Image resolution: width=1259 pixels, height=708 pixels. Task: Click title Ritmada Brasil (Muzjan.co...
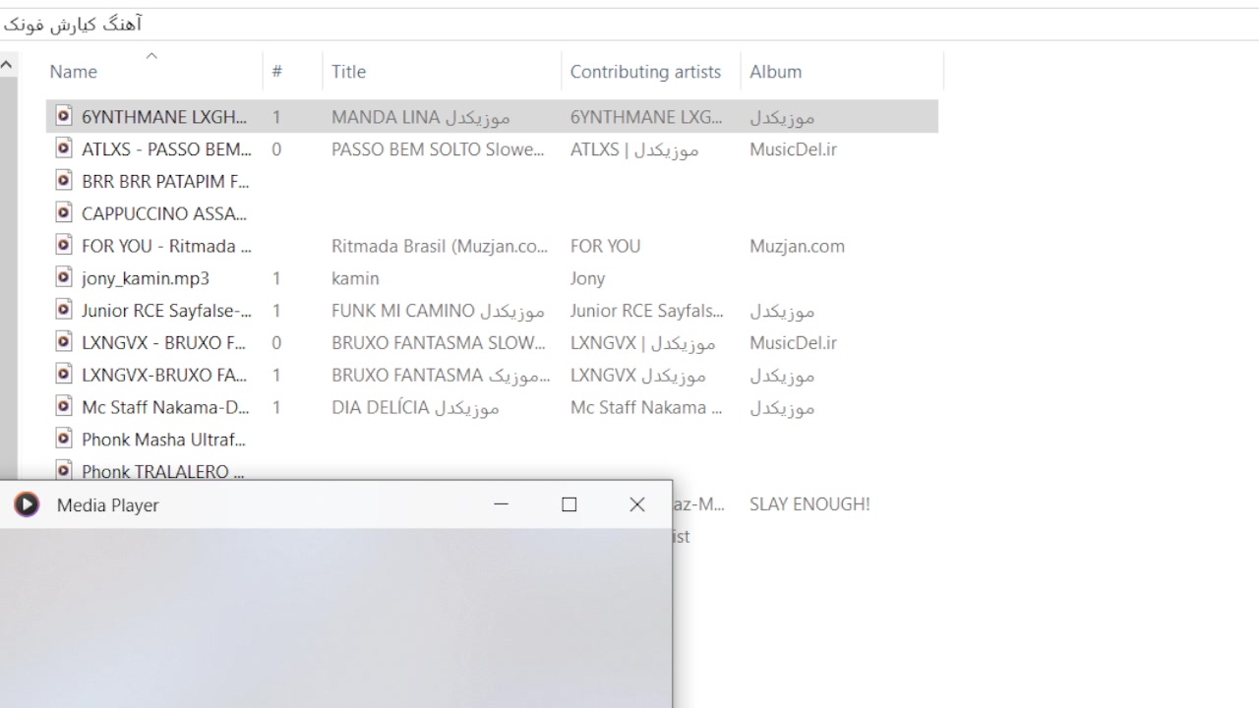click(440, 246)
